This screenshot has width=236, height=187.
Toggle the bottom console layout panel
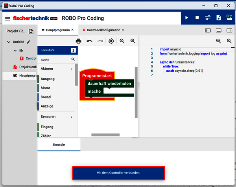pos(219,31)
